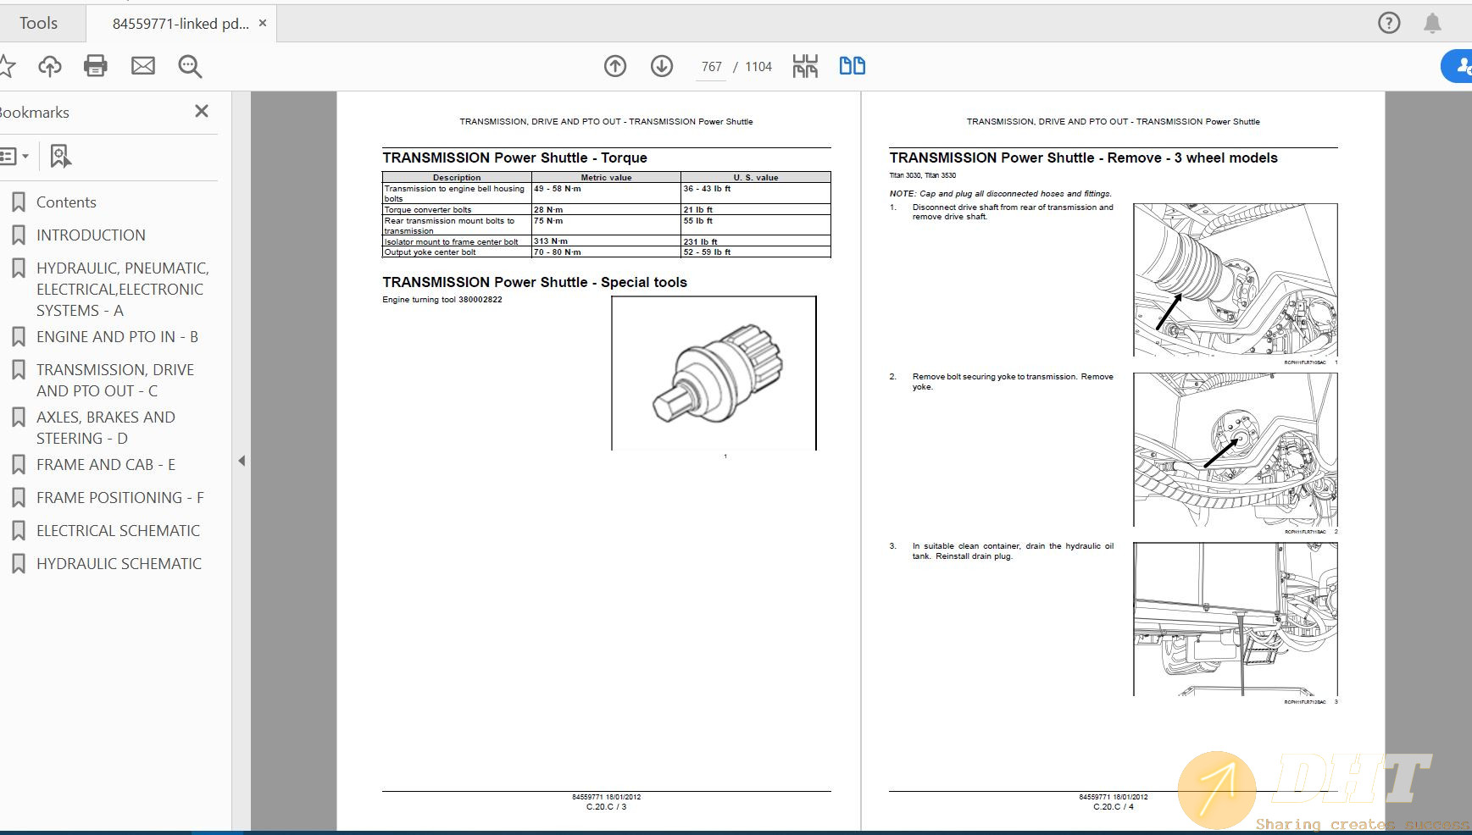
Task: Open the ELECTRICAL SCHEMATIC bookmark
Action: tap(117, 530)
